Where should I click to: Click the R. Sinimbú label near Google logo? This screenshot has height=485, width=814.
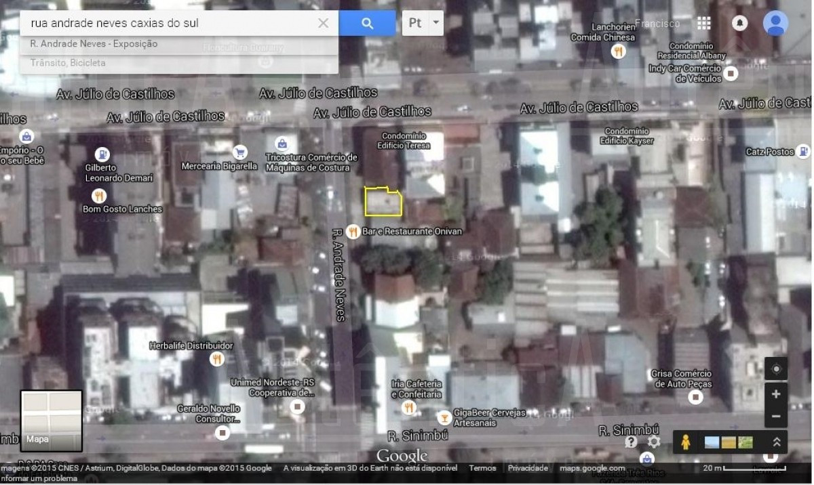(x=418, y=436)
